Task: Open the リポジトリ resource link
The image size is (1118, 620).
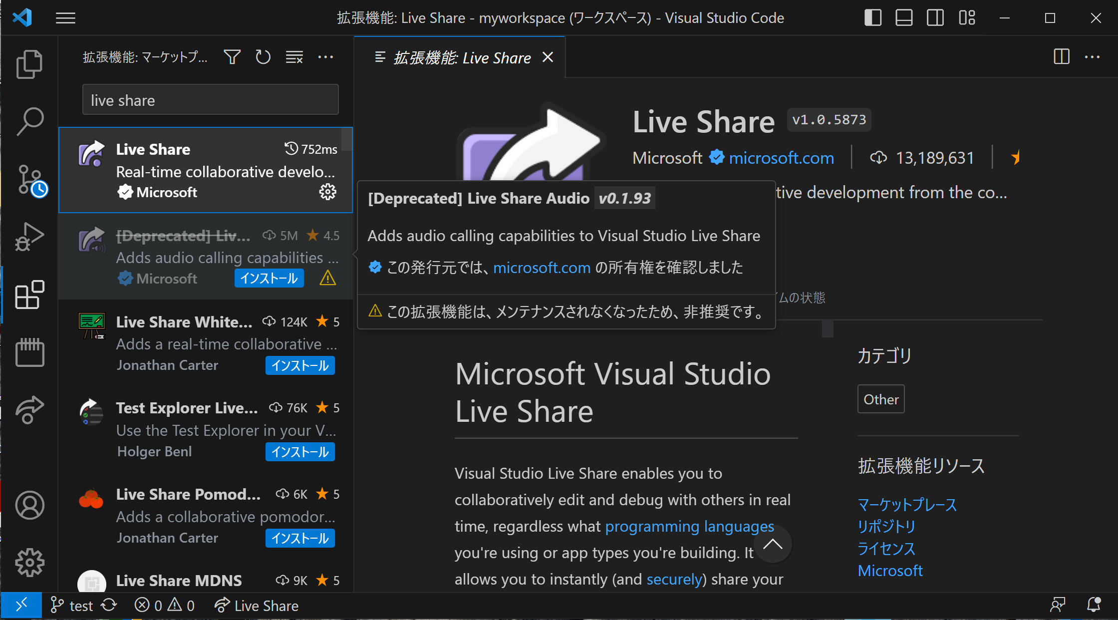Action: pos(886,527)
